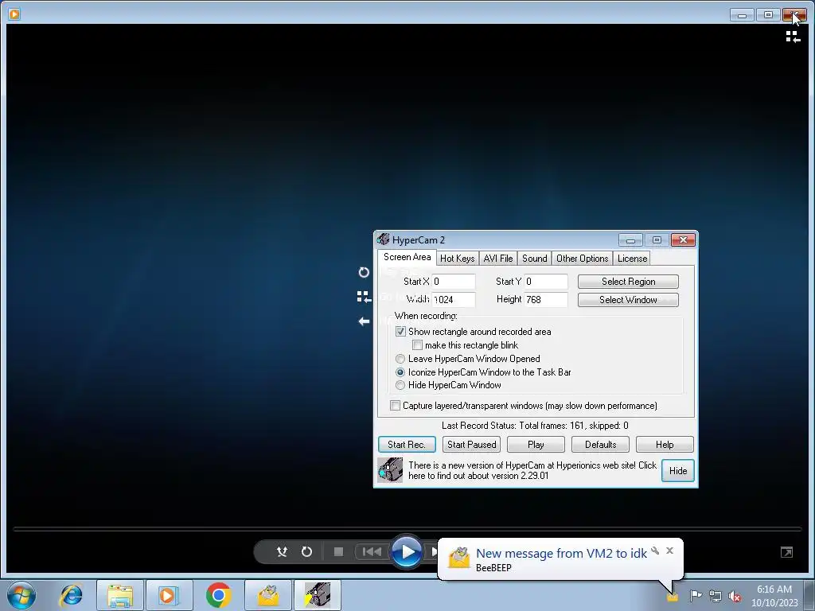Click the Select Region button
815x611 pixels.
(628, 282)
